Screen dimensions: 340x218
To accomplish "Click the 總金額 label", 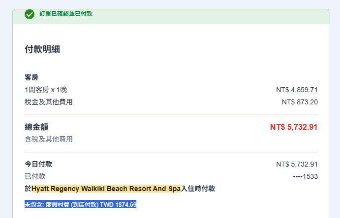I will click(36, 127).
